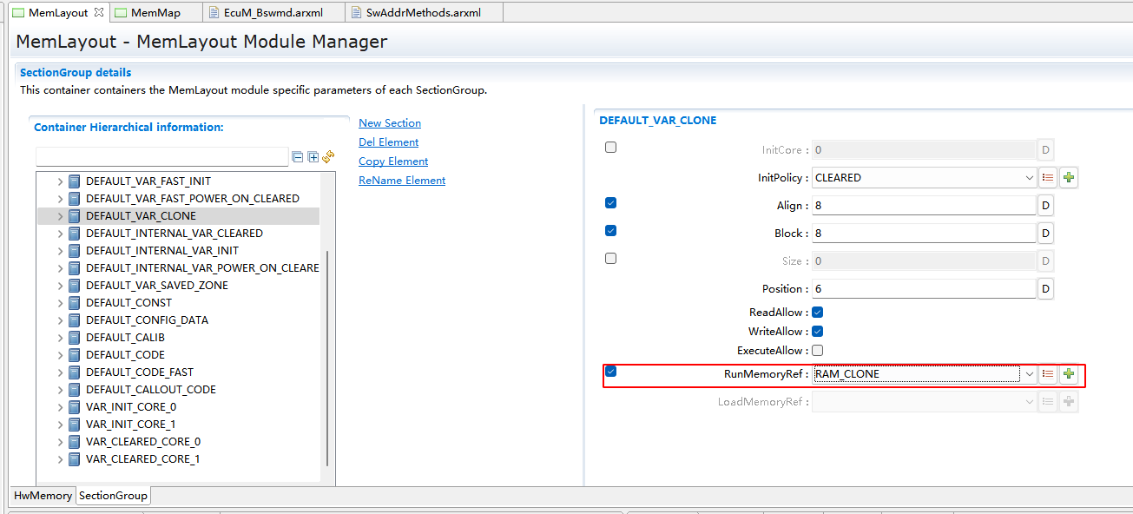Click the New Section link
The height and width of the screenshot is (514, 1133).
(390, 123)
